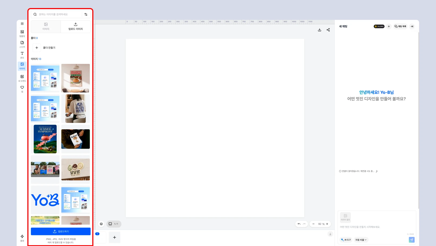Switch to the 이미지 tab
Viewport: 436px width, 246px height.
point(46,27)
